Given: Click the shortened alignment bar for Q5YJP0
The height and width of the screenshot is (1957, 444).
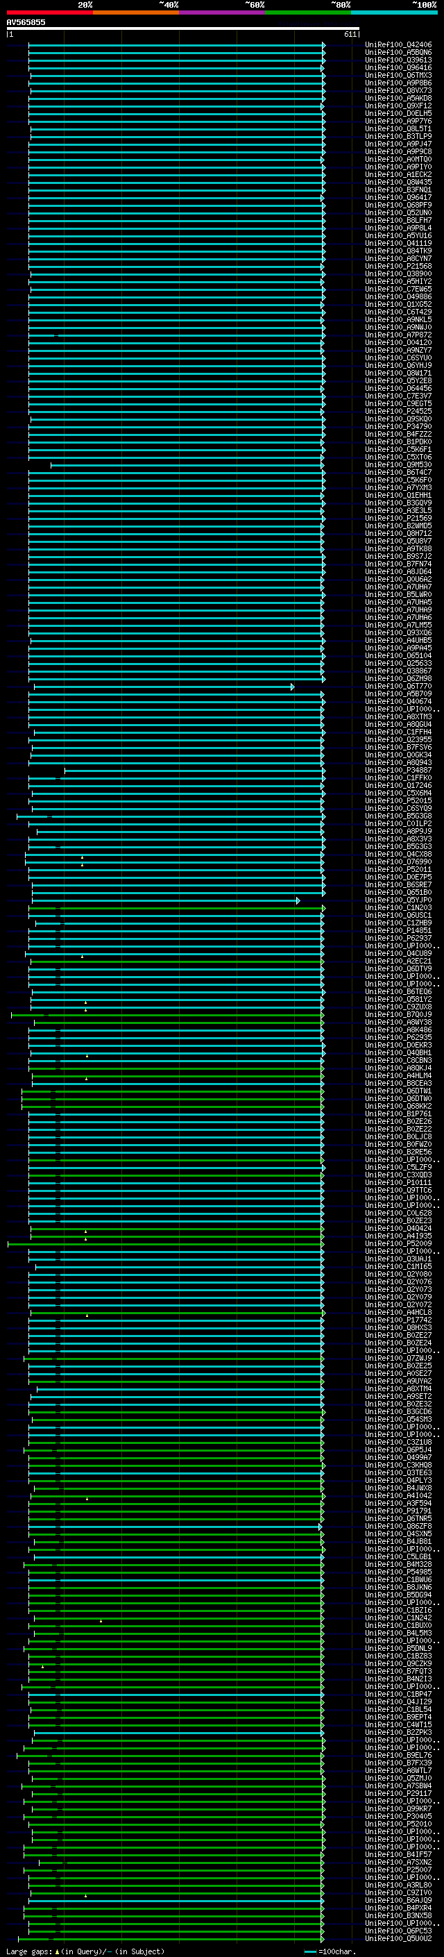Looking at the screenshot, I should pyautogui.click(x=166, y=901).
